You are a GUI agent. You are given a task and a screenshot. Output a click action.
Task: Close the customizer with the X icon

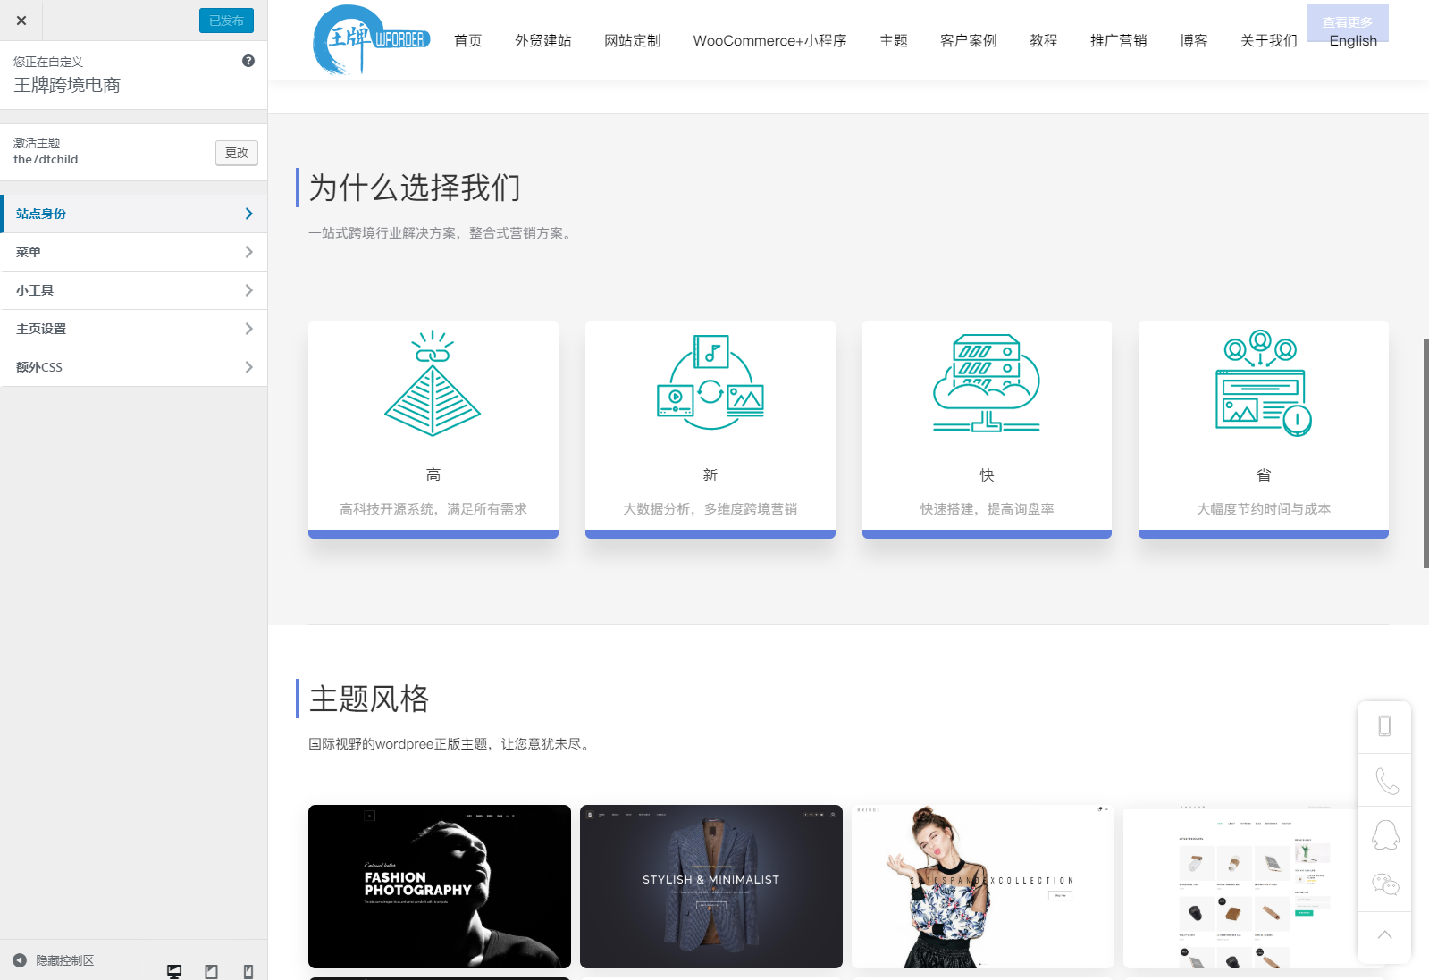[21, 21]
